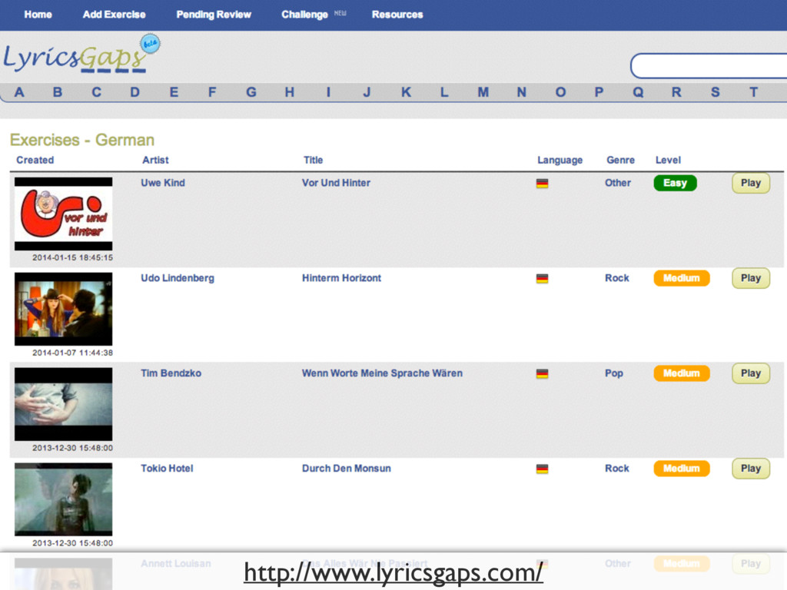Sort by Title column header
This screenshot has width=787, height=590.
[313, 160]
